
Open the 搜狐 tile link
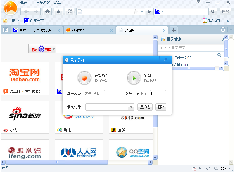pos(121,130)
